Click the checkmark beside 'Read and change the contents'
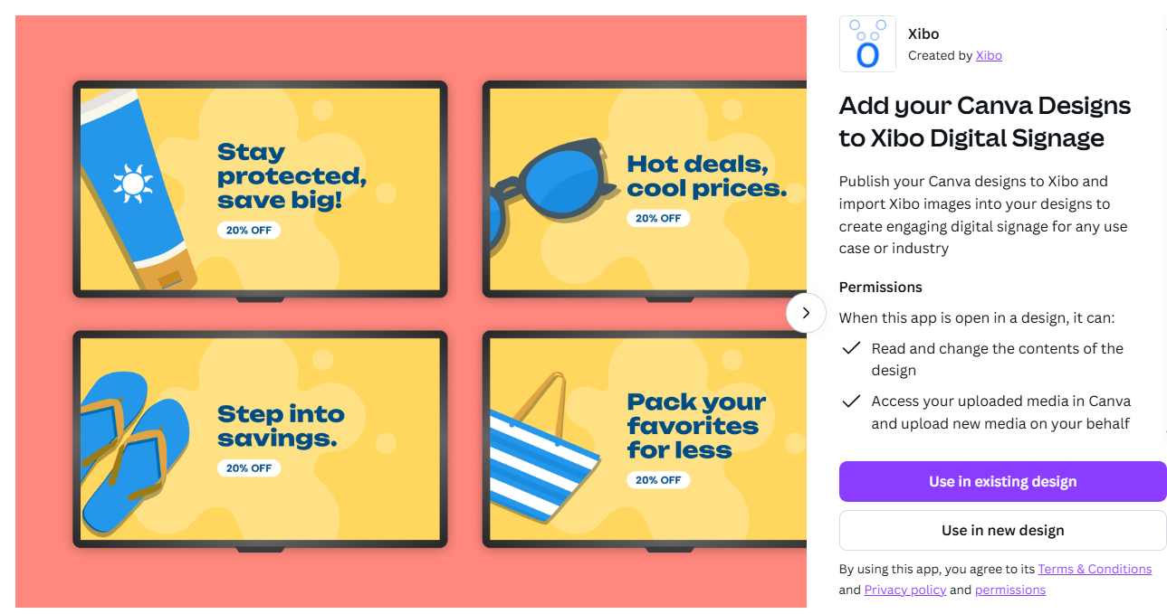 coord(851,348)
